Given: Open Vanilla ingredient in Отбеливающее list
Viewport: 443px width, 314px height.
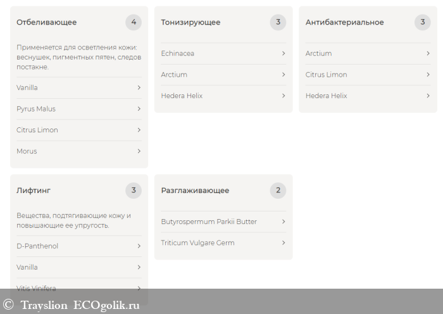Looking at the screenshot, I should (27, 87).
